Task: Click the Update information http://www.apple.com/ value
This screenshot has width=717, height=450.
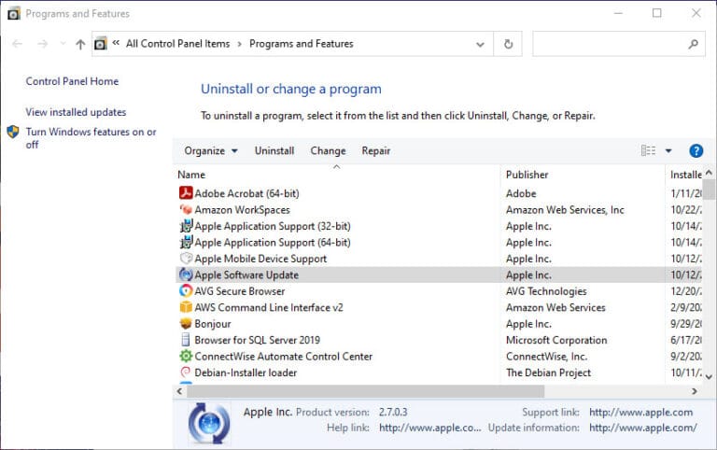Action: click(643, 428)
